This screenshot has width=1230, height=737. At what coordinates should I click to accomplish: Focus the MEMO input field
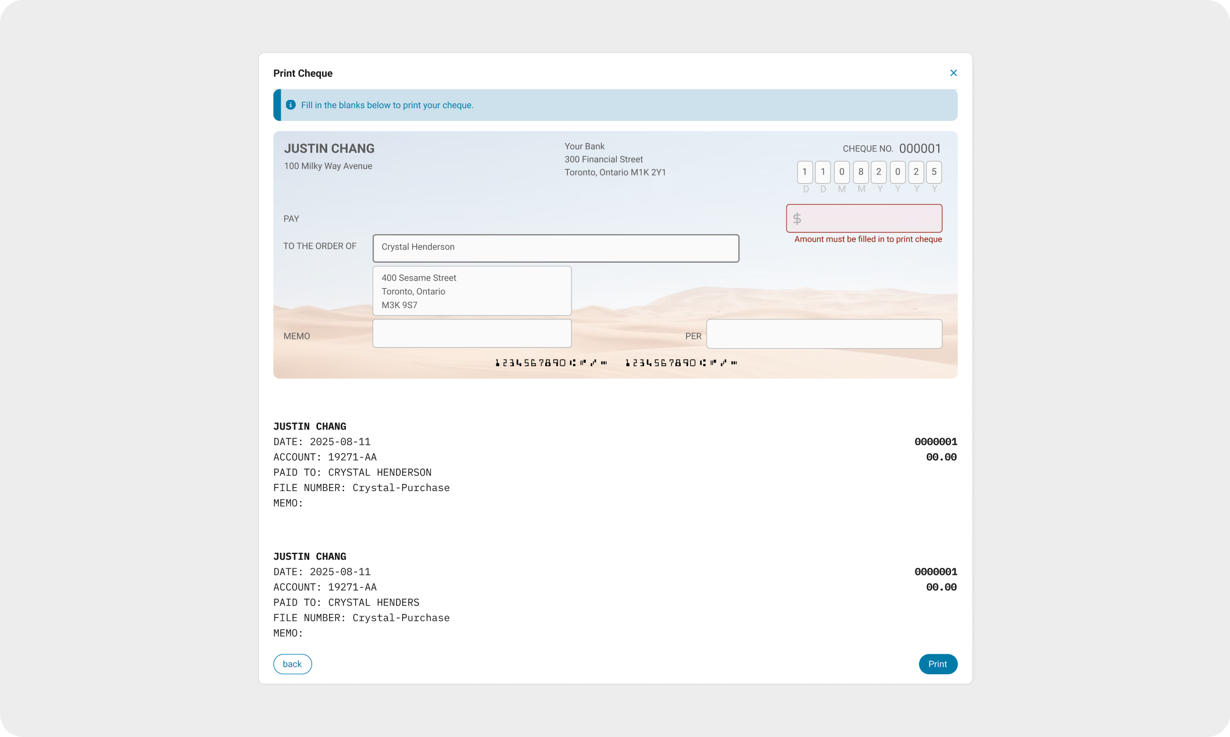point(471,334)
